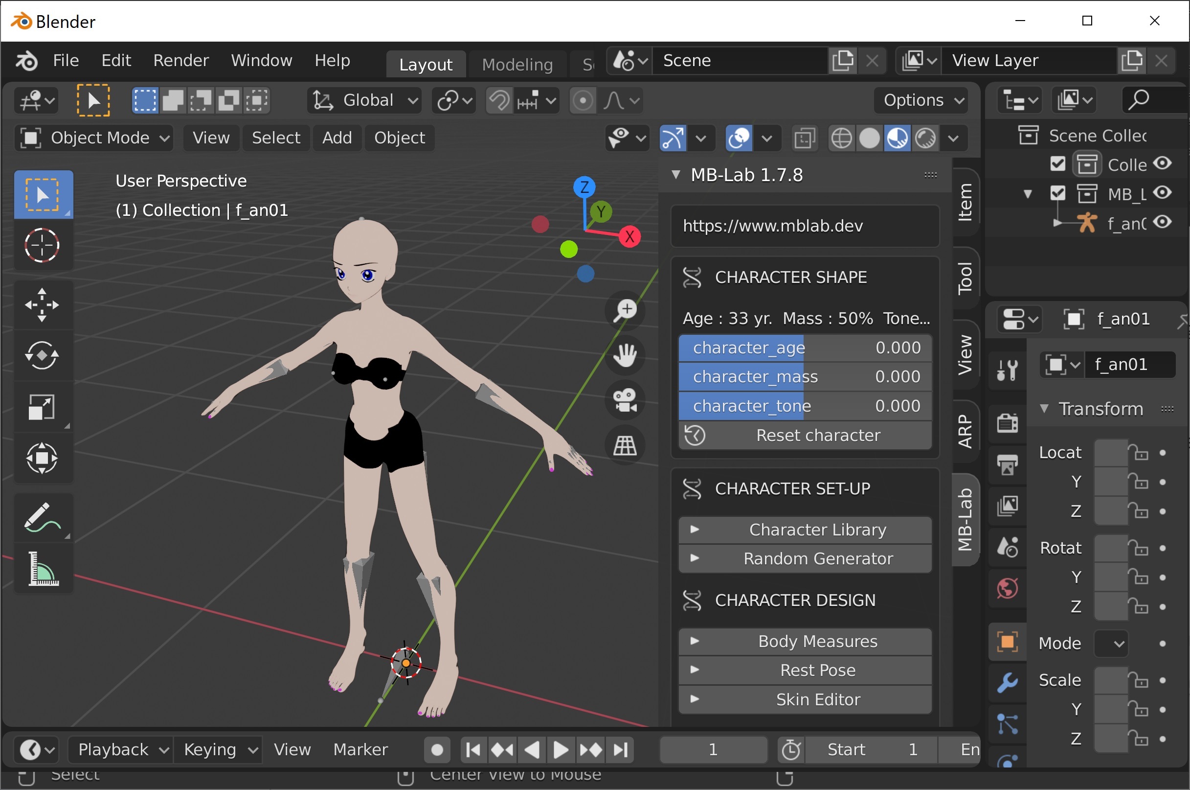Click the character_mass slider
Viewport: 1190px width, 790px height.
pos(805,377)
